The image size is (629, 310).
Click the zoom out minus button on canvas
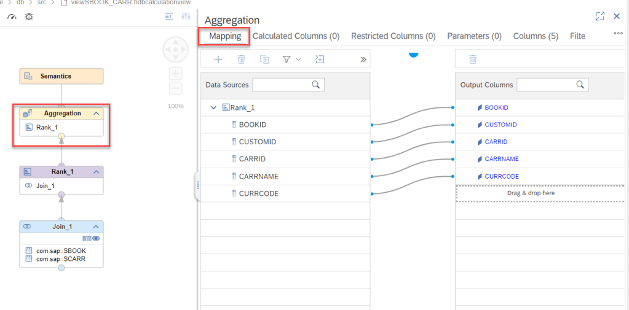coord(175,88)
